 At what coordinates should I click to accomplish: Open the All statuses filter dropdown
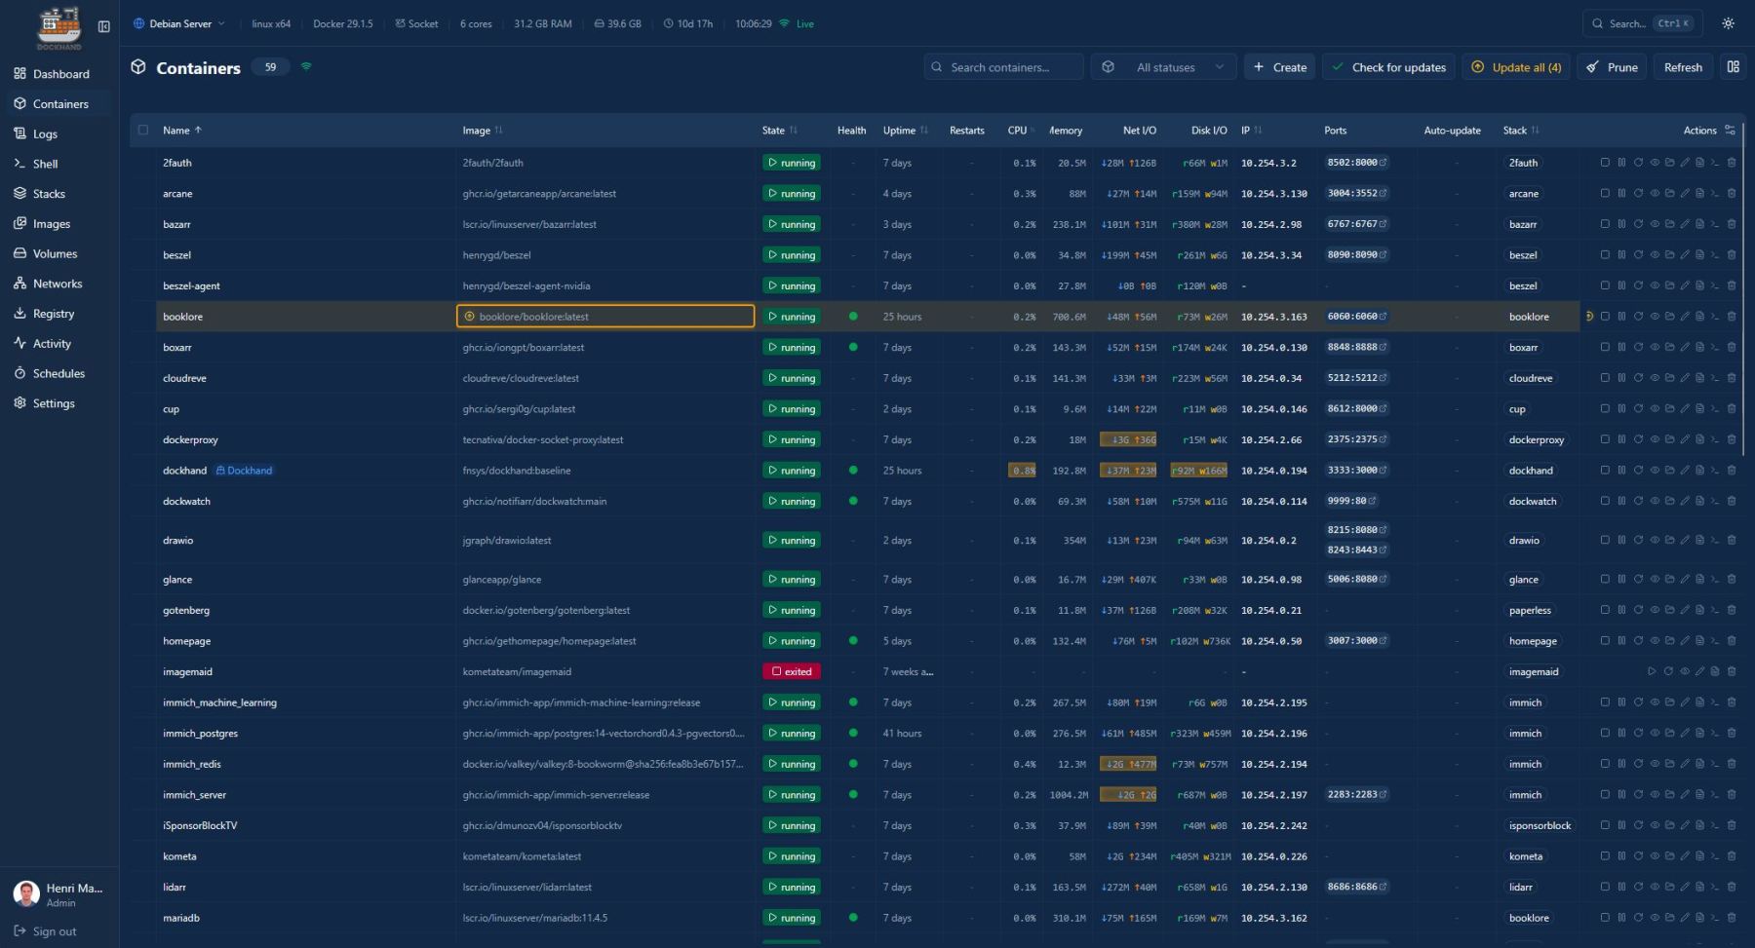point(1164,67)
